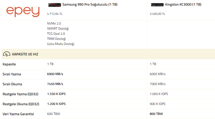Click the Kingston KC3000 SSD thumbnail
Image resolution: width=215 pixels, height=119 pixels.
tap(157, 5)
